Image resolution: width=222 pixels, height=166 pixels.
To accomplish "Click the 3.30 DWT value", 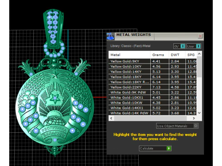I will pos(175,72).
